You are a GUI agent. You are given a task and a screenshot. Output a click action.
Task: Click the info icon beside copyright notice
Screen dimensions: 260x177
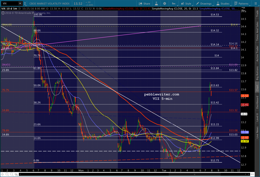pyautogui.click(x=3, y=13)
